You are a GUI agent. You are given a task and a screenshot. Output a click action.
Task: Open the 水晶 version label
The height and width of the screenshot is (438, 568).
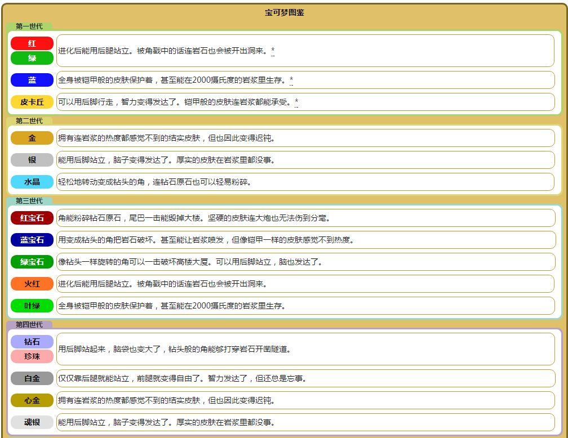32,182
